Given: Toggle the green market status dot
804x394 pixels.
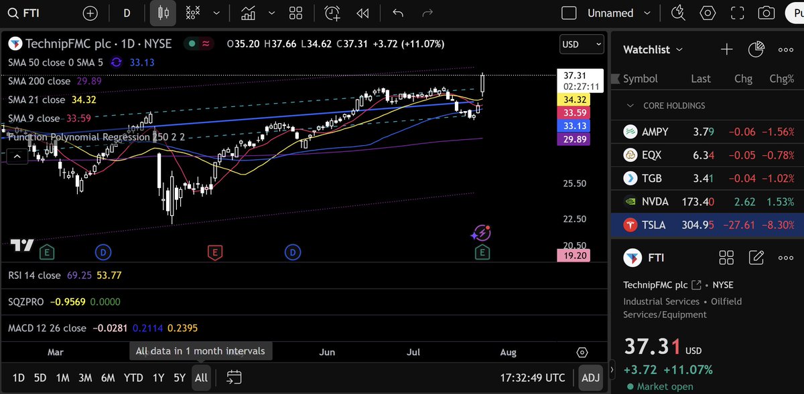Looking at the screenshot, I should 192,43.
